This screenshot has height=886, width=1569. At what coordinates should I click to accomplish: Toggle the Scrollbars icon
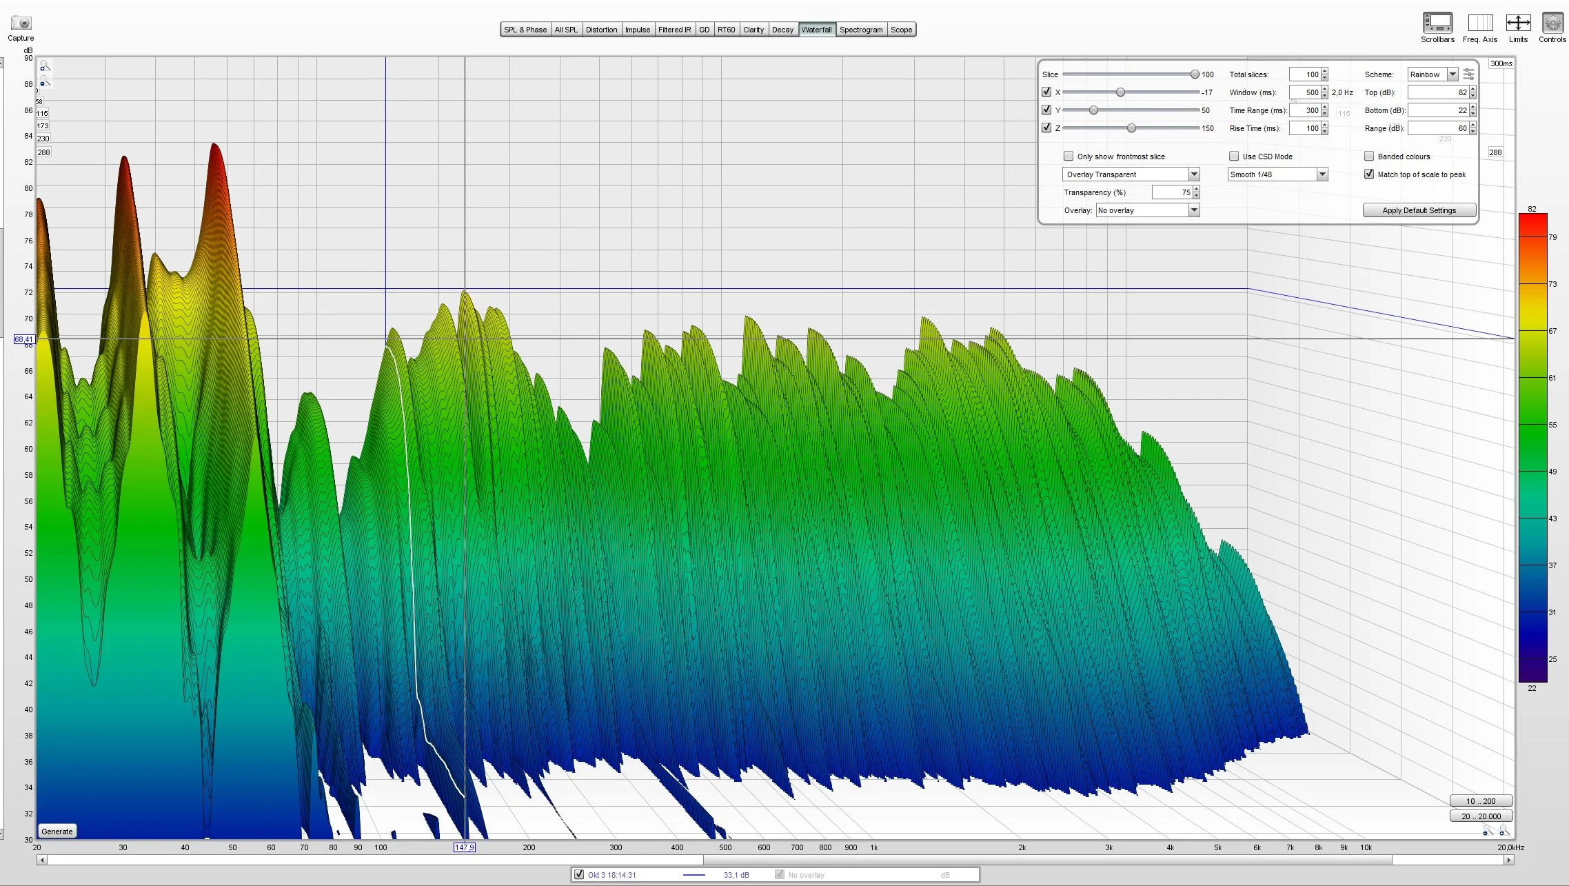coord(1437,23)
